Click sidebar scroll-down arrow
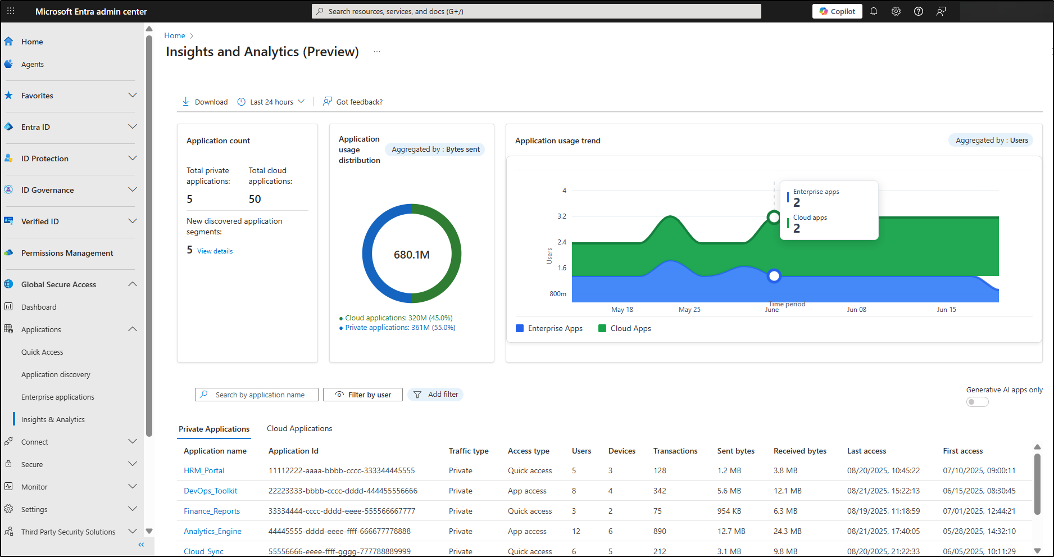1054x557 pixels. click(x=149, y=531)
